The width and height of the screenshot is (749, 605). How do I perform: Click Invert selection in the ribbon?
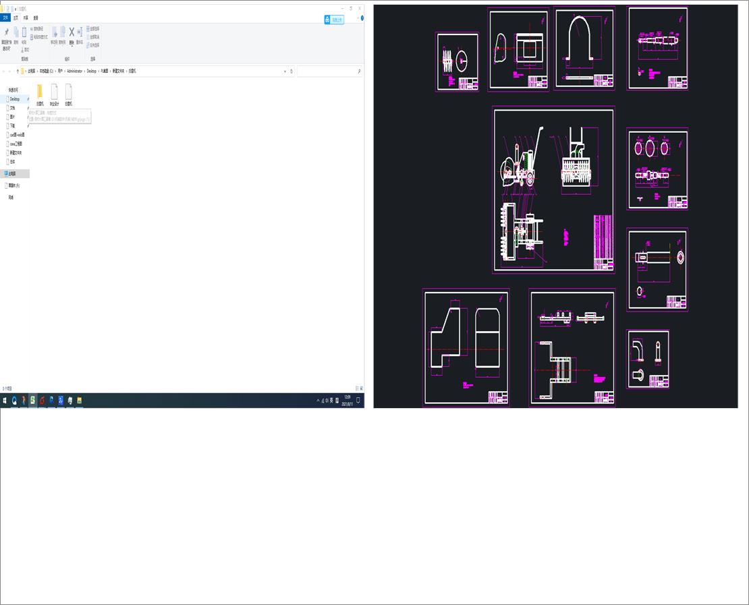coord(93,45)
